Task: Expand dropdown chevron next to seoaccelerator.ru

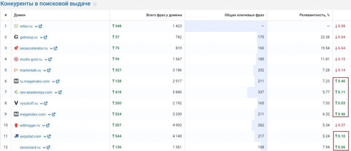Action: click(51, 49)
